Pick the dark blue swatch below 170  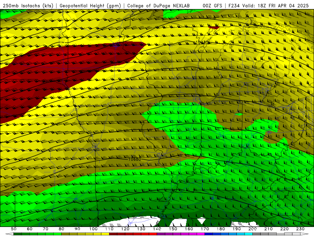point(209,234)
